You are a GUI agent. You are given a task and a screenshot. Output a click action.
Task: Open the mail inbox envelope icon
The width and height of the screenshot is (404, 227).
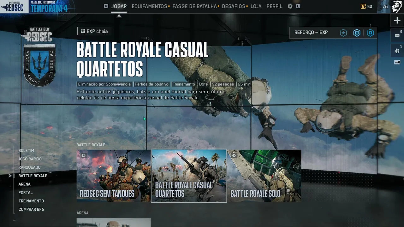point(397,35)
